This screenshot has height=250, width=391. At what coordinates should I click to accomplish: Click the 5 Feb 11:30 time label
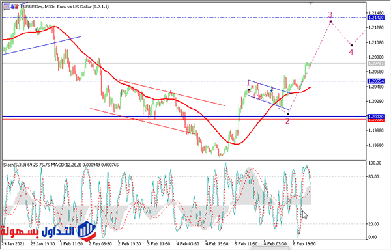(246, 244)
